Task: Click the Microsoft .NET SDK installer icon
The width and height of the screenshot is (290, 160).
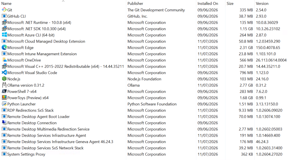Action: pos(4,29)
